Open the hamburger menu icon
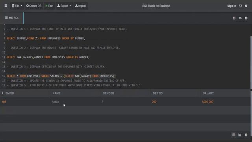252x142 pixels. click(x=6, y=6)
